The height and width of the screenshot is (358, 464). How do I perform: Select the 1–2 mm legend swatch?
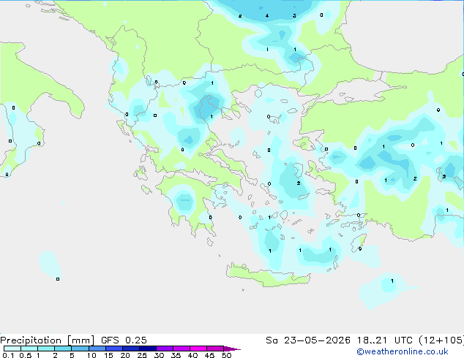click(46, 349)
